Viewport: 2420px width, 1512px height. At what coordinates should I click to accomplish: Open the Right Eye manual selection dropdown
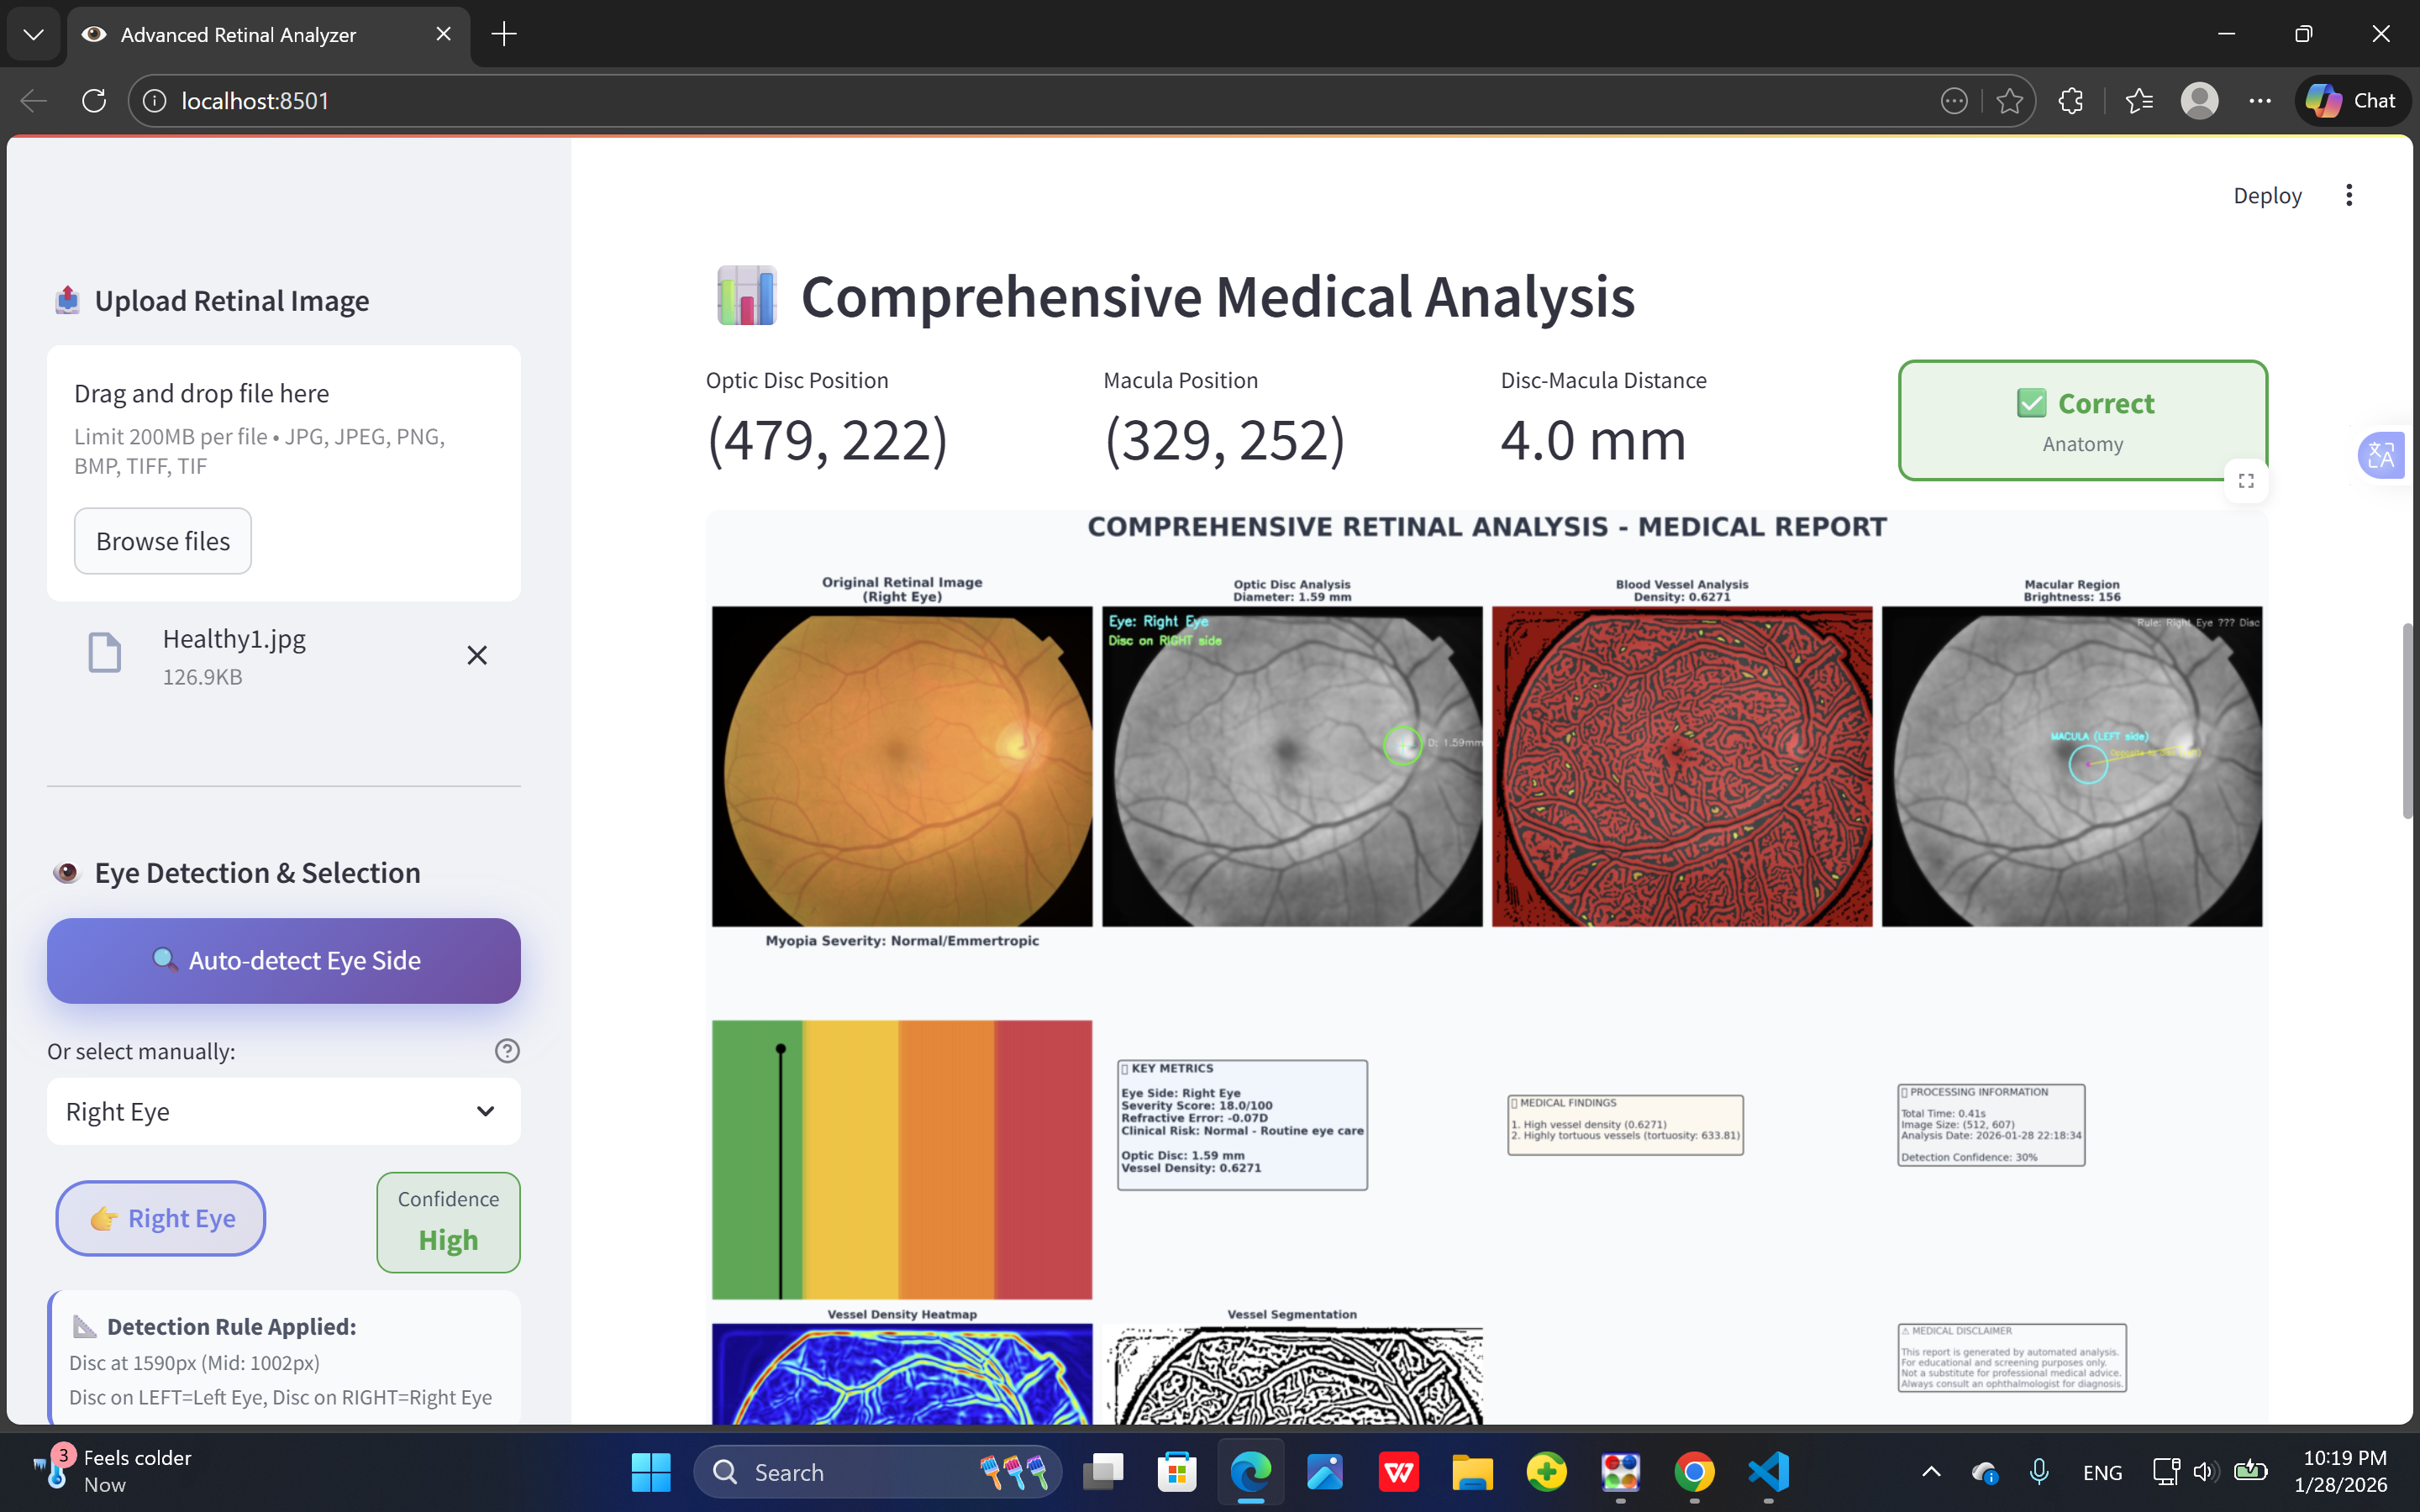pyautogui.click(x=283, y=1111)
